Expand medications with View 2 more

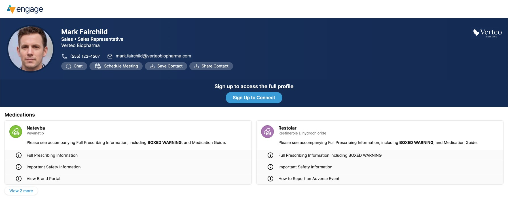(x=21, y=191)
